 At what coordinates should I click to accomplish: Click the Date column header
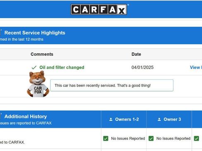pyautogui.click(x=136, y=54)
